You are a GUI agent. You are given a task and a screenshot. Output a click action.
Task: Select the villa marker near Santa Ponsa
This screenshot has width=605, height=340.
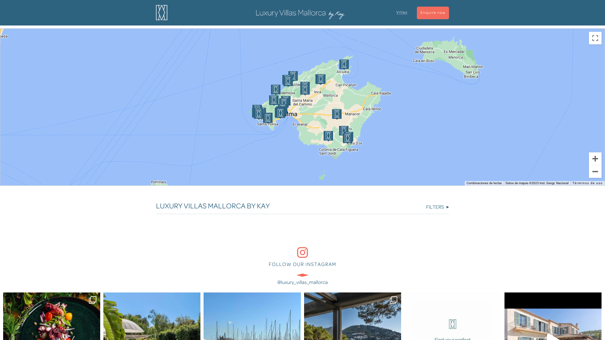click(268, 118)
